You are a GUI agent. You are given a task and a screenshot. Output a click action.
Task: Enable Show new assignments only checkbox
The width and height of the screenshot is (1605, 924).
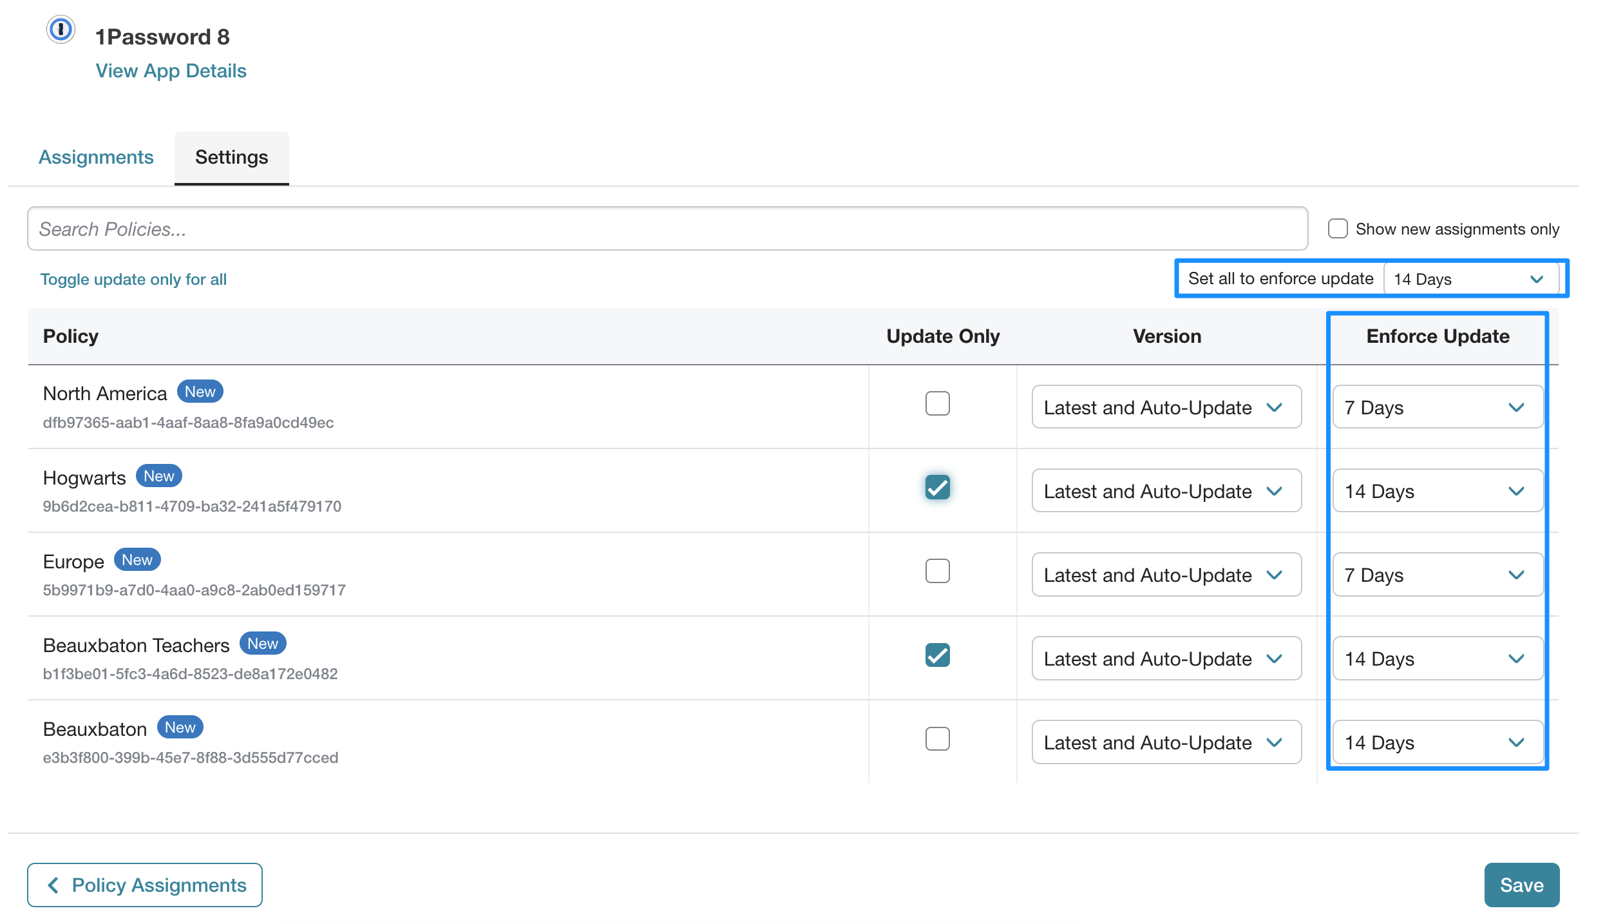tap(1338, 229)
